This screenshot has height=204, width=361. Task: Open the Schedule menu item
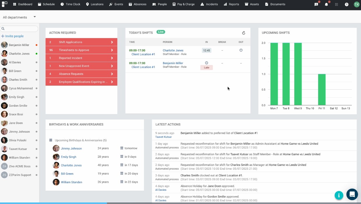46,4
